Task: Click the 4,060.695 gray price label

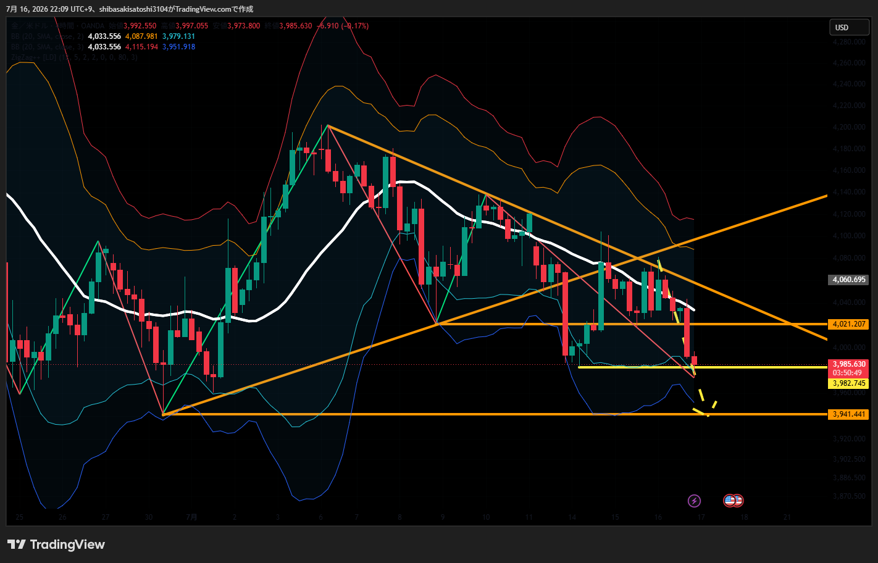Action: tap(848, 280)
